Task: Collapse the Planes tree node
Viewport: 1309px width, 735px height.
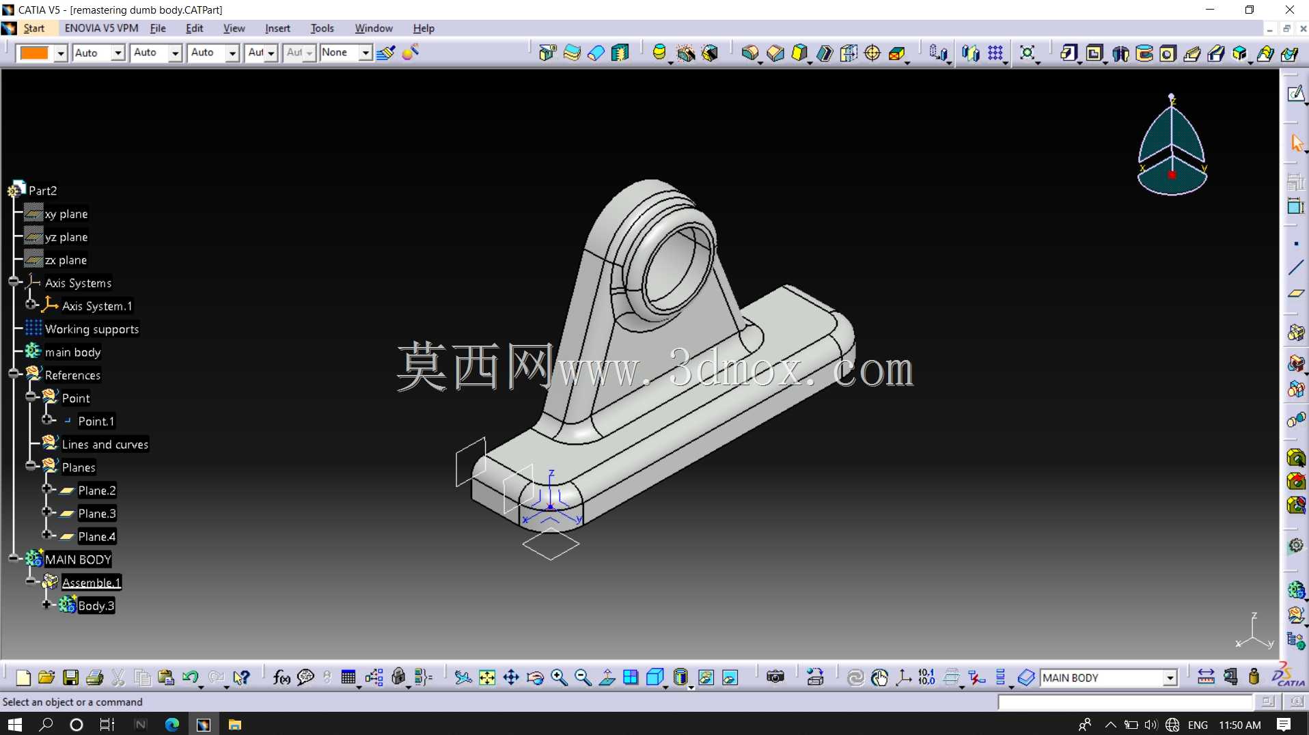Action: click(31, 465)
